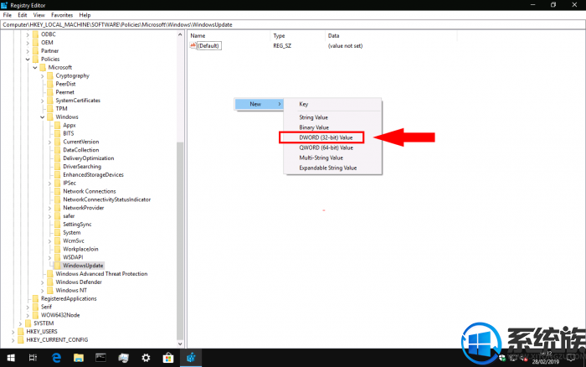Collapse the Windows tree node
The width and height of the screenshot is (586, 367).
point(42,117)
